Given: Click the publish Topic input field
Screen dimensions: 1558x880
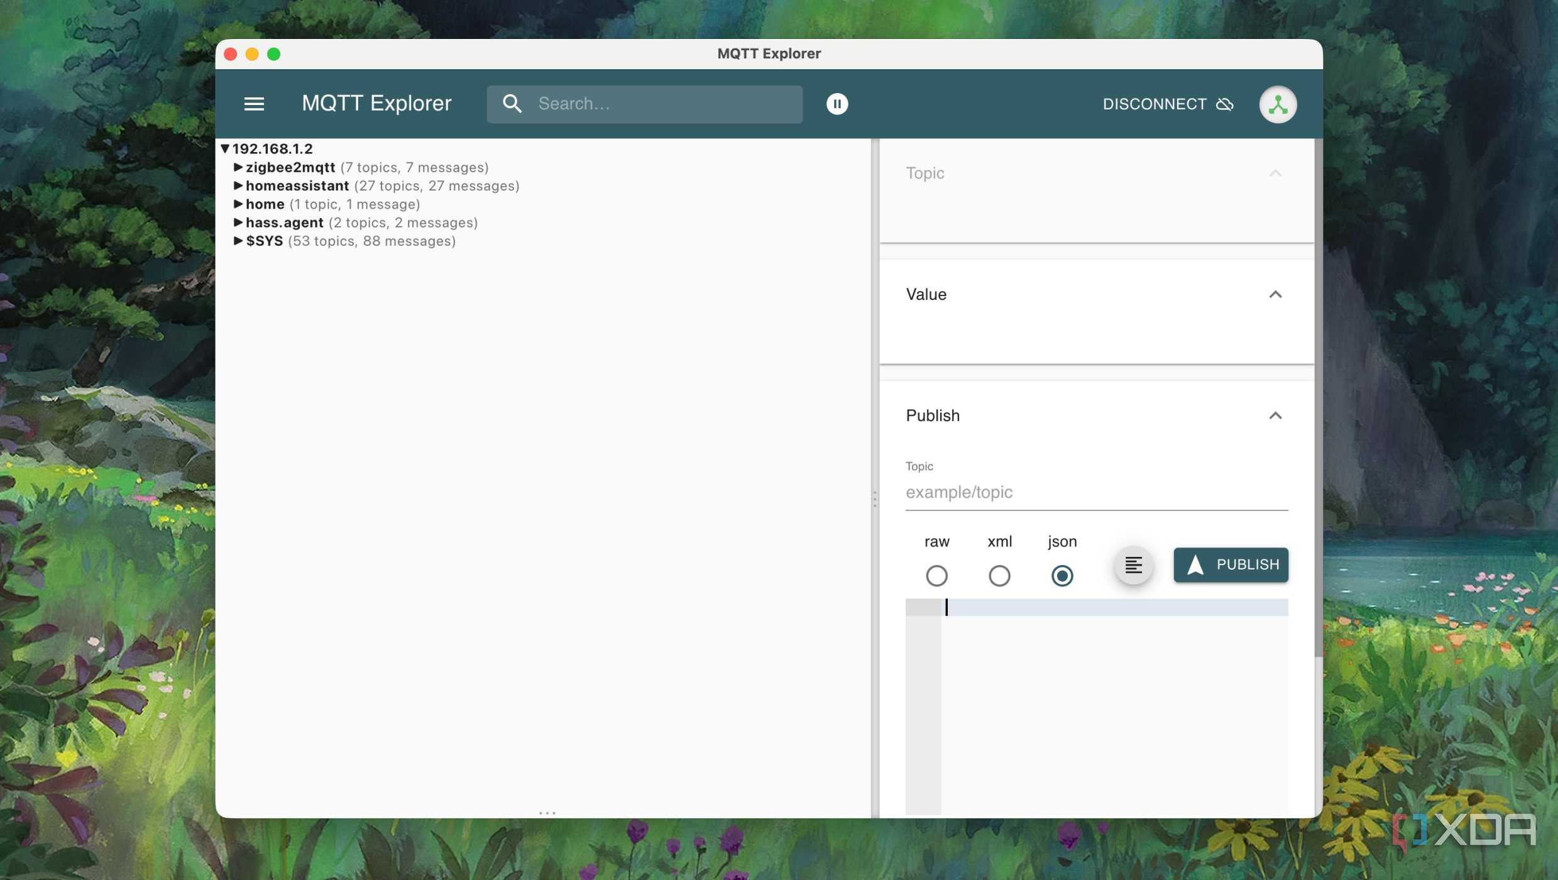Looking at the screenshot, I should tap(1096, 492).
